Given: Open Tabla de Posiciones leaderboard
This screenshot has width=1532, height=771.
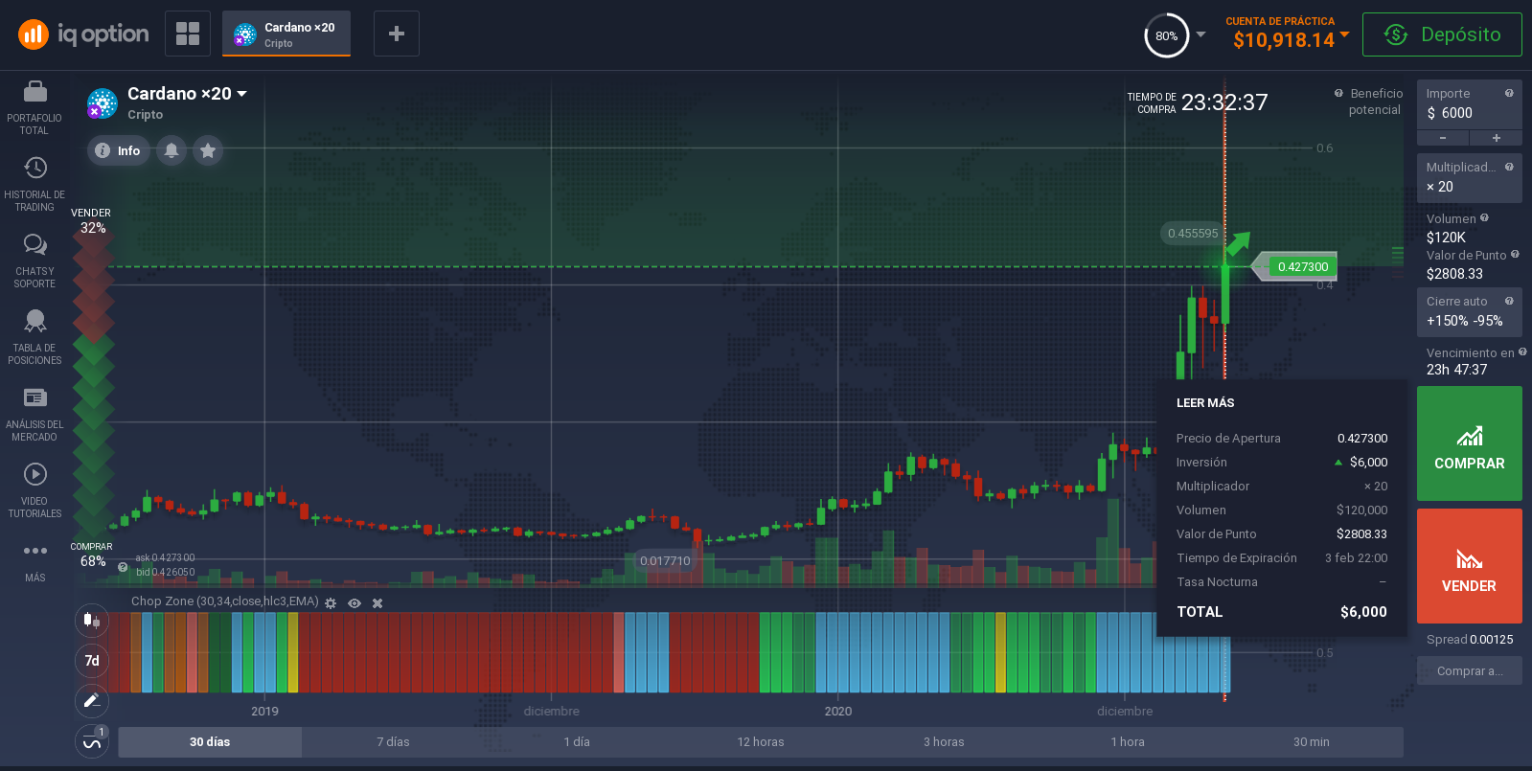Looking at the screenshot, I should pos(34,337).
